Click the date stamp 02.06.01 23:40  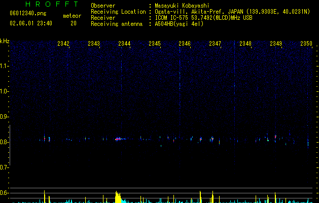click(31, 23)
